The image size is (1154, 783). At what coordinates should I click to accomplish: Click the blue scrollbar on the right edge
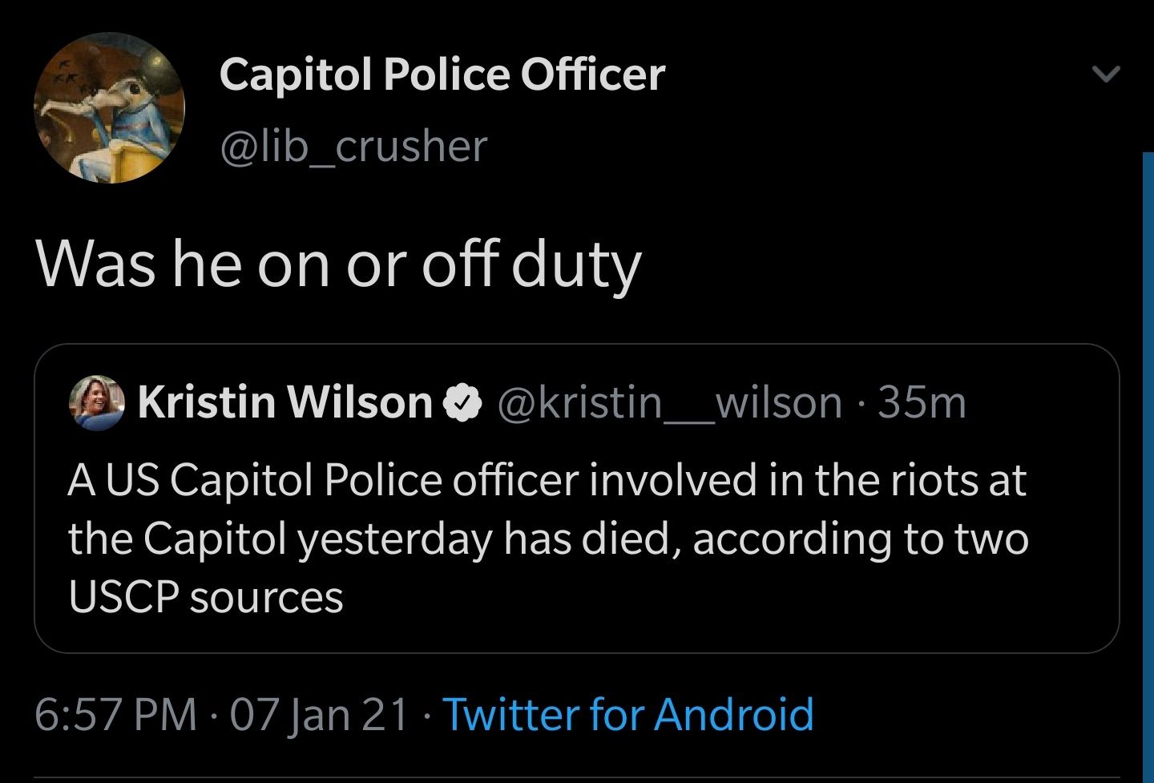[x=1147, y=465]
